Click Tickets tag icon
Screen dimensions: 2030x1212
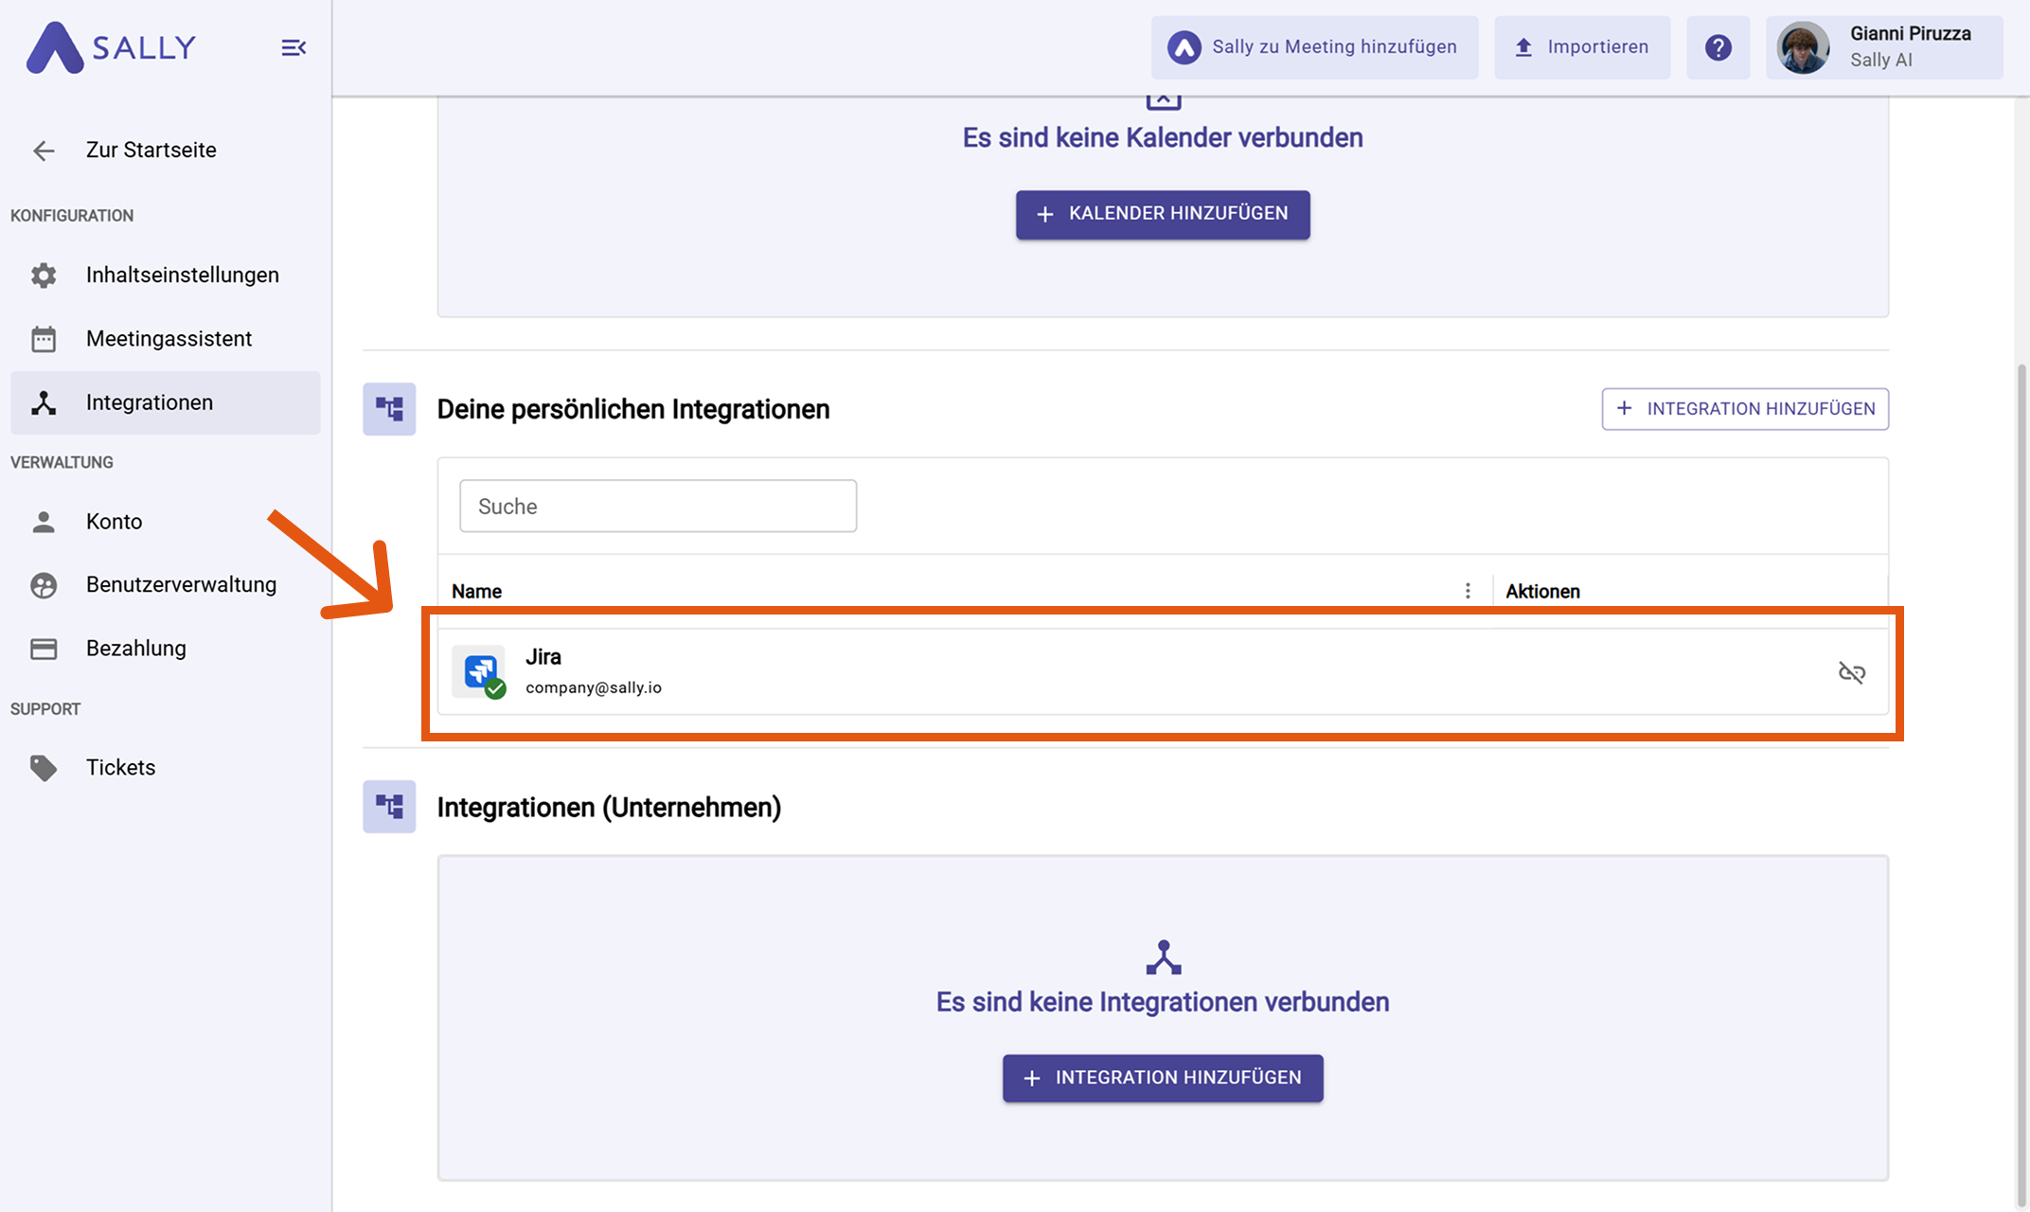[x=44, y=768]
